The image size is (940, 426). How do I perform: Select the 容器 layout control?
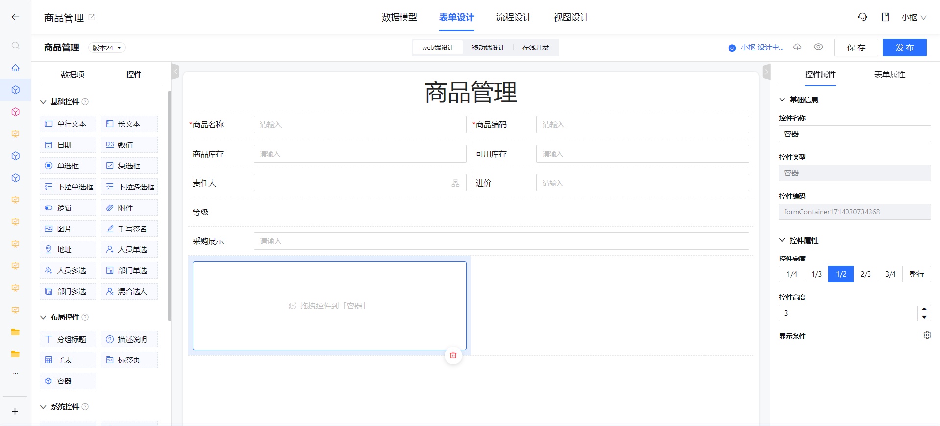(68, 381)
